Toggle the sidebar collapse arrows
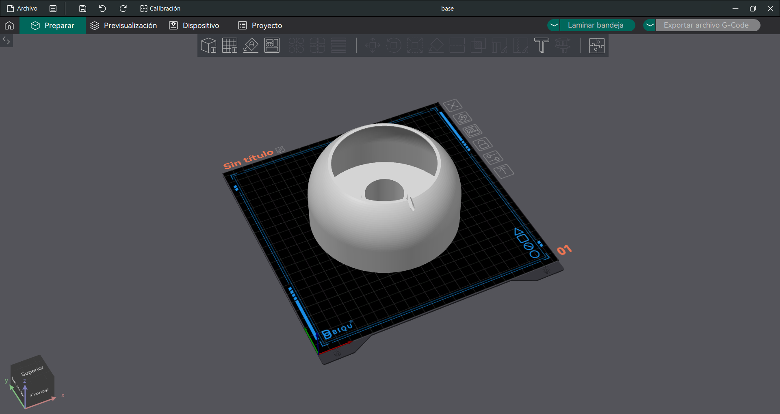The width and height of the screenshot is (780, 414). (6, 40)
